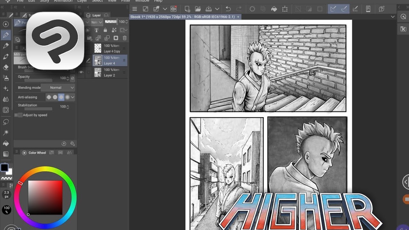Click the smartphone icon in the command bar
Screen dimensions: 409x230
(368, 9)
